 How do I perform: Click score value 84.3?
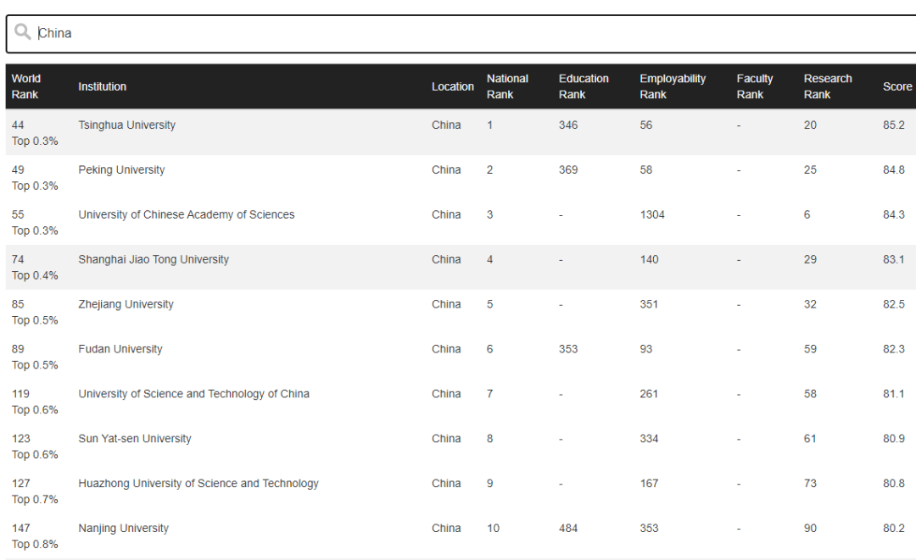(x=894, y=214)
